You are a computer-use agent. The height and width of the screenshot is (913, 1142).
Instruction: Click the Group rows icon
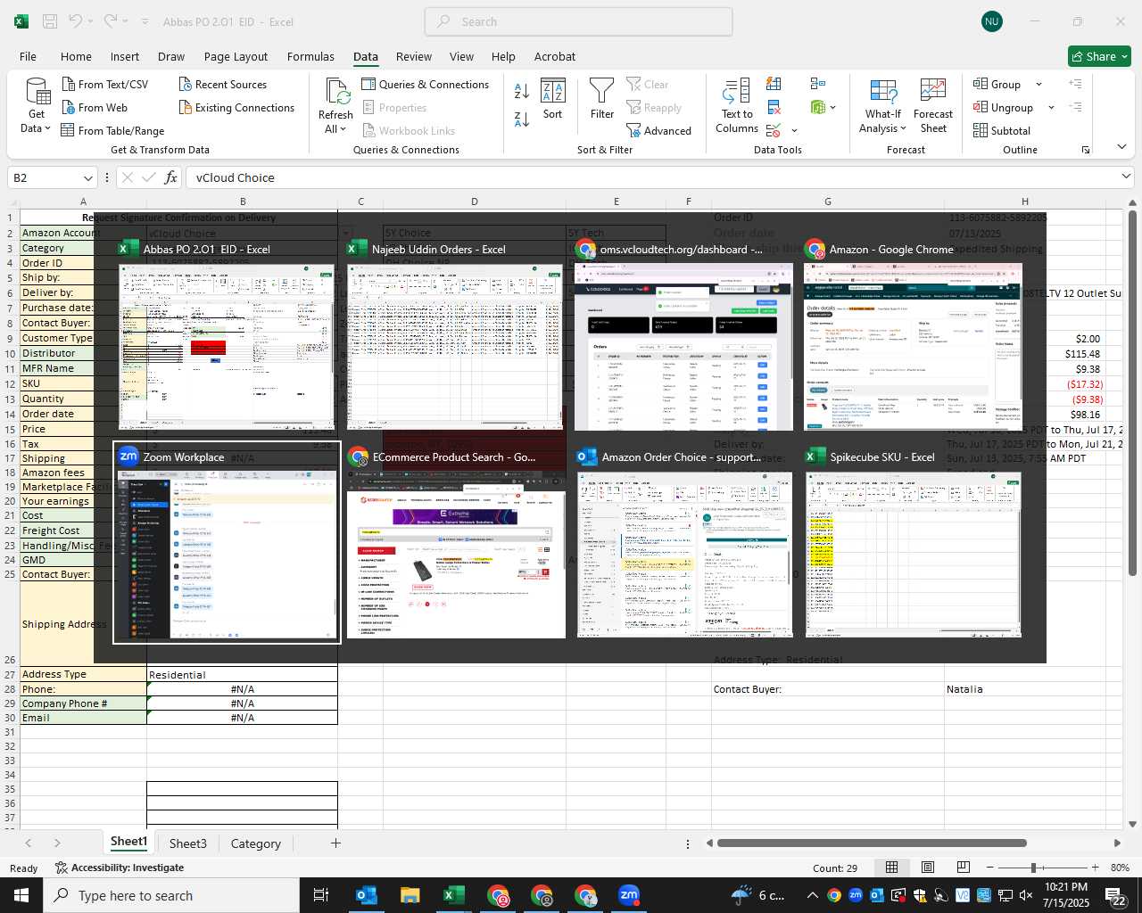[981, 84]
